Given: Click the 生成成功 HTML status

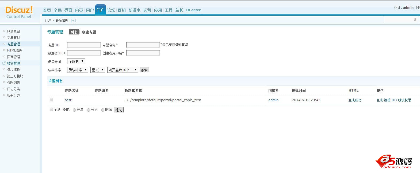Looking at the screenshot, I should point(355,100).
